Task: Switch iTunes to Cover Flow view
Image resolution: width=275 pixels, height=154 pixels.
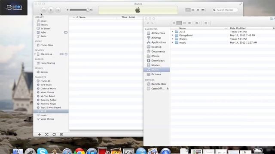Action: click(203, 10)
